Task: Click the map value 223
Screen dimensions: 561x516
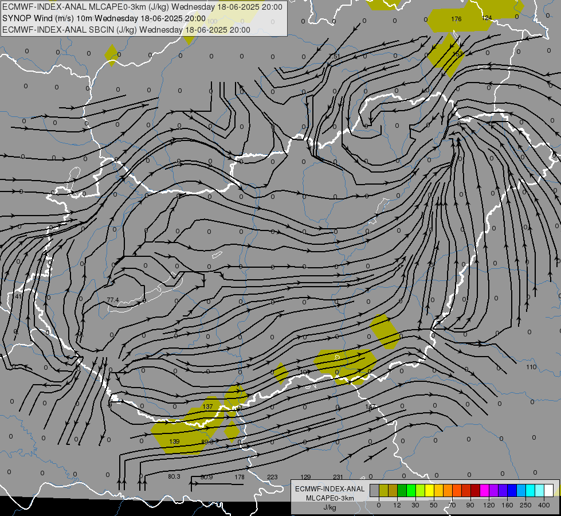Action: (x=272, y=477)
